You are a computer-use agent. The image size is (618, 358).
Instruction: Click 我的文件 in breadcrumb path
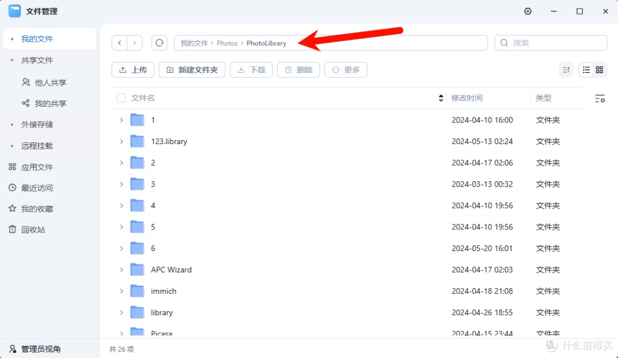pyautogui.click(x=194, y=43)
